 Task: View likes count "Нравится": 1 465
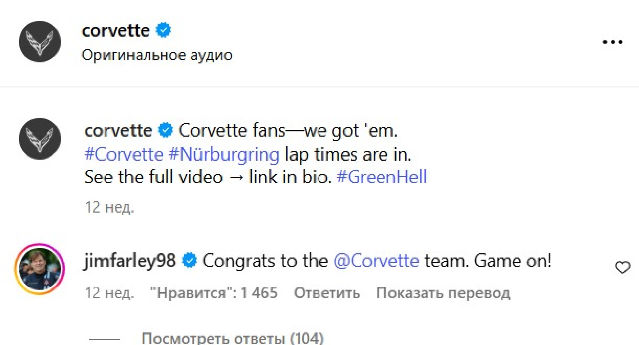(214, 293)
